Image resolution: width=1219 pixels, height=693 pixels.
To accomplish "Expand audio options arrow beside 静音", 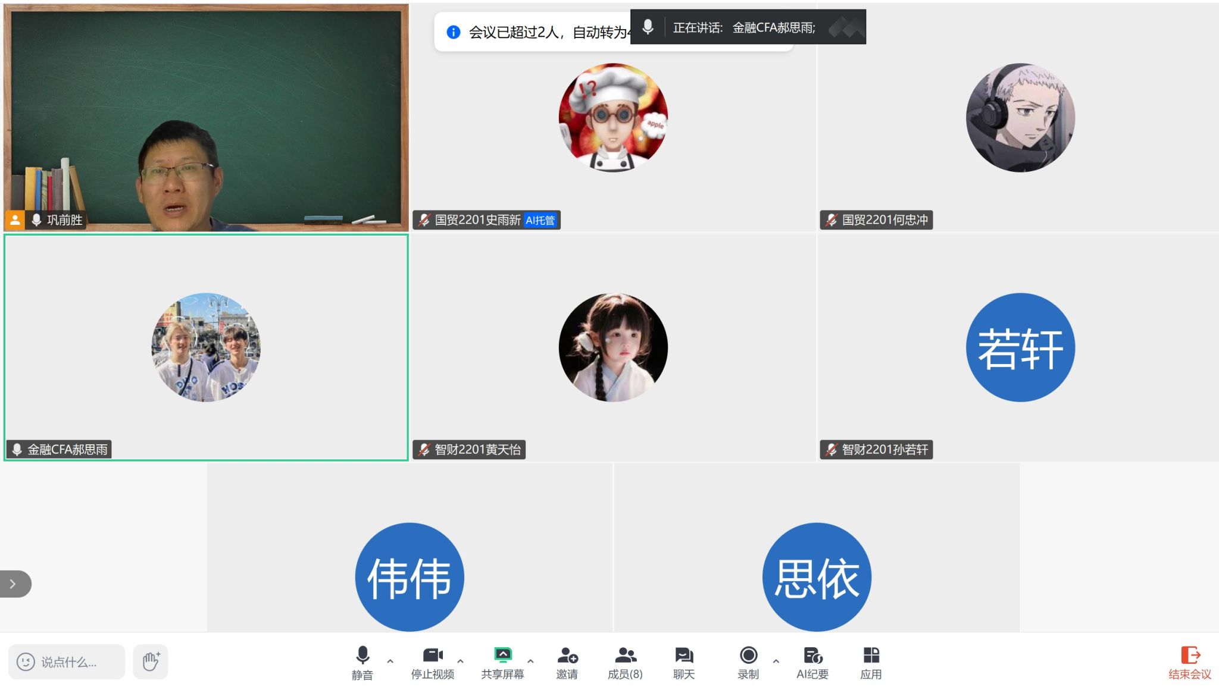I will tap(390, 661).
